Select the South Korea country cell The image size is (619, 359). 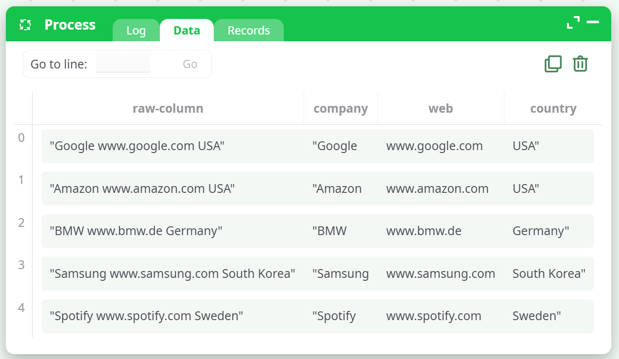pos(549,274)
